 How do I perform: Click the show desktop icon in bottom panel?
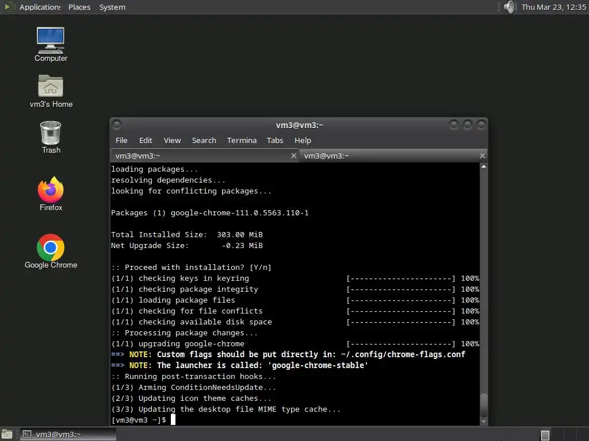pos(7,434)
